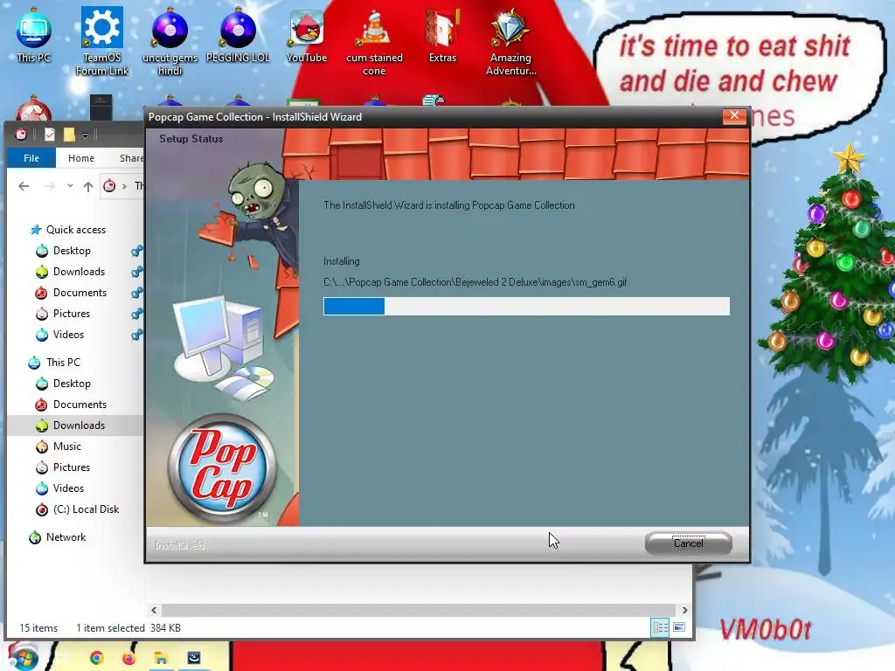Launch Google Chrome from the taskbar
Image resolution: width=895 pixels, height=671 pixels.
tap(97, 658)
